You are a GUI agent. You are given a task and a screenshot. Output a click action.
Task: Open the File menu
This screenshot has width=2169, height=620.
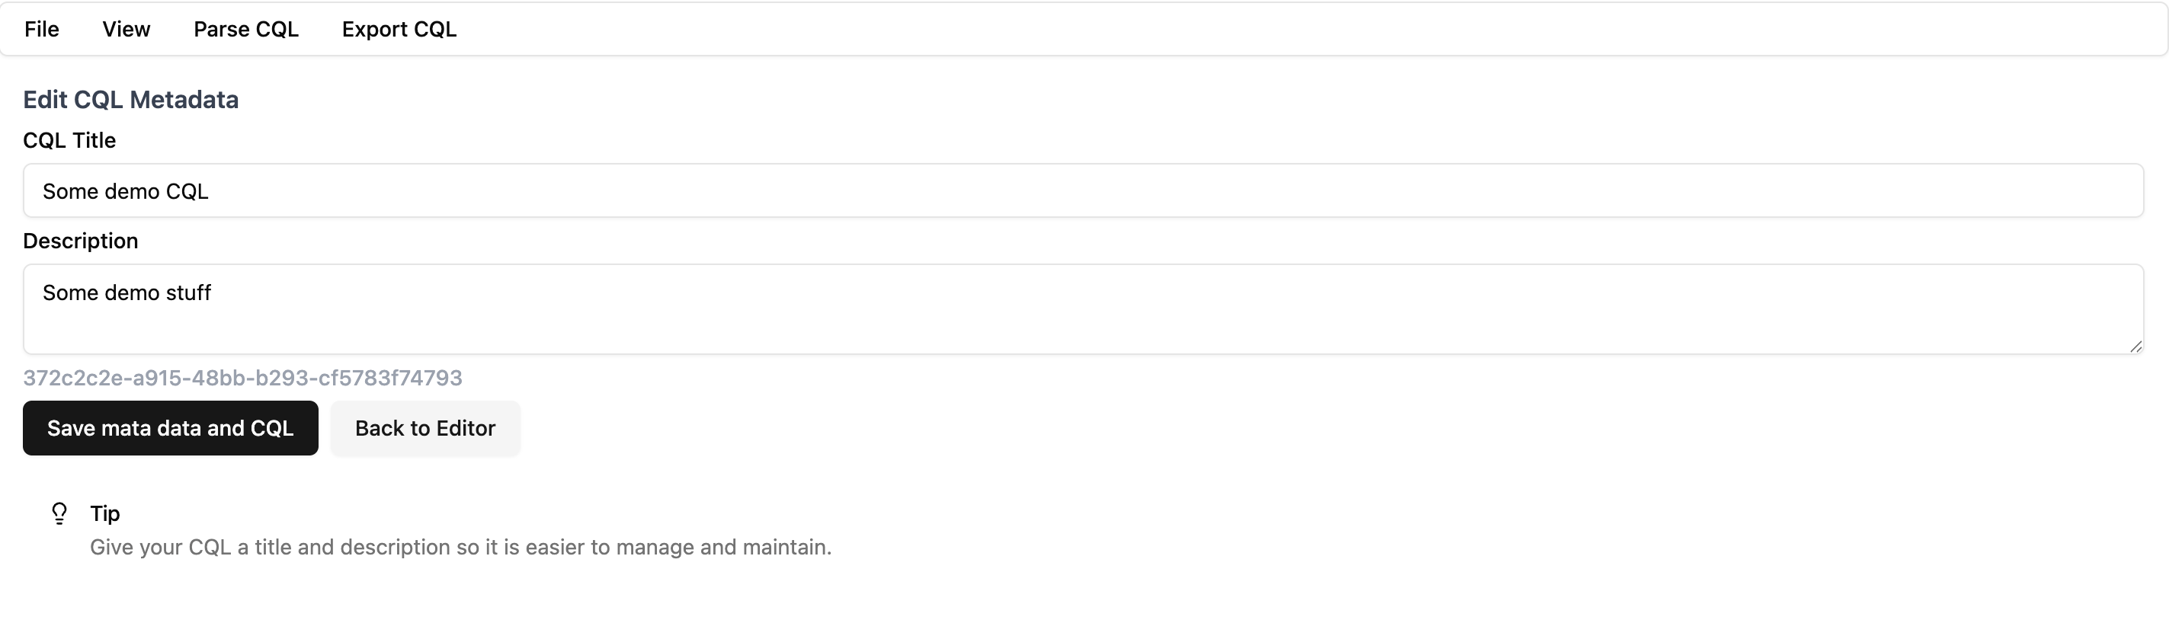click(x=40, y=29)
